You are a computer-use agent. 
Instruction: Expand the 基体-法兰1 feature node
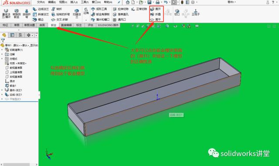[2, 90]
